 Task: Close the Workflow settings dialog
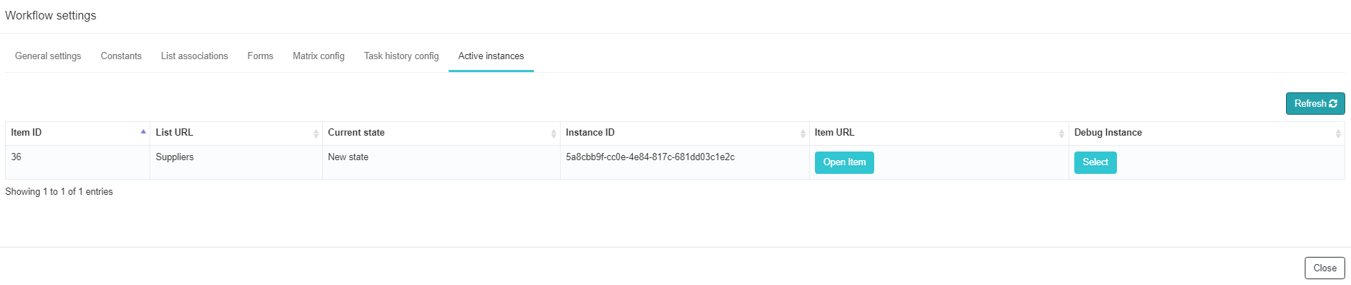1325,268
